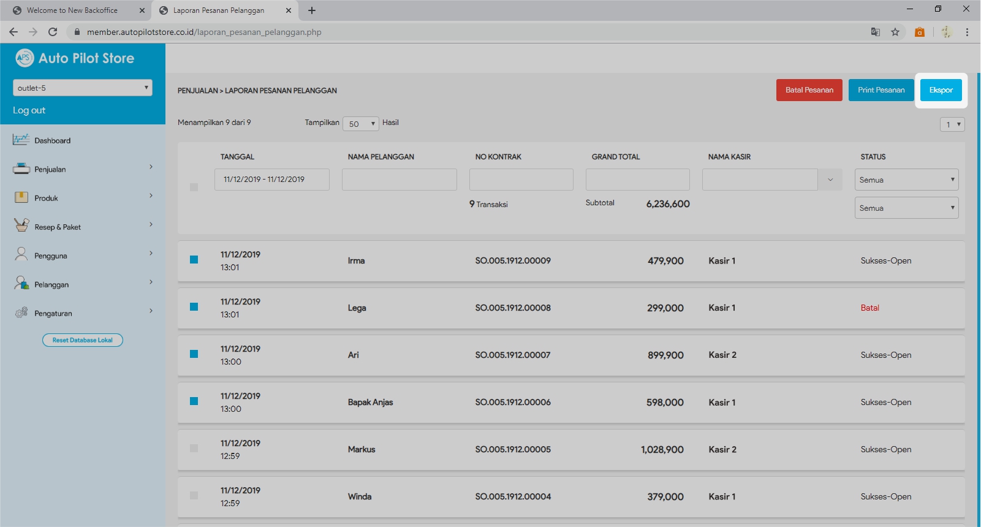
Task: Toggle the checkbox for Markus's order
Action: pos(194,449)
